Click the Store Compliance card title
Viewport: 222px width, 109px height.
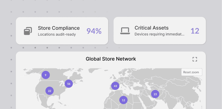(x=59, y=28)
